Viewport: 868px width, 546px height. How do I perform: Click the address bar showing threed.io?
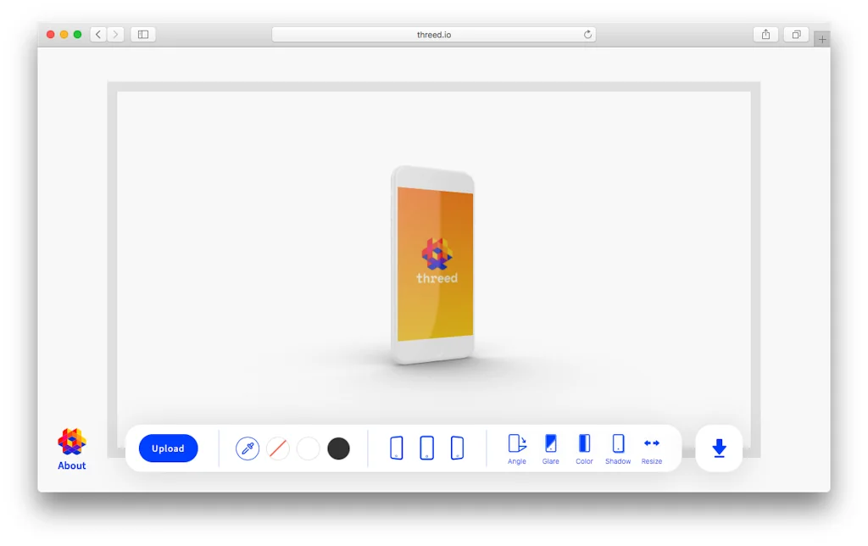point(433,34)
